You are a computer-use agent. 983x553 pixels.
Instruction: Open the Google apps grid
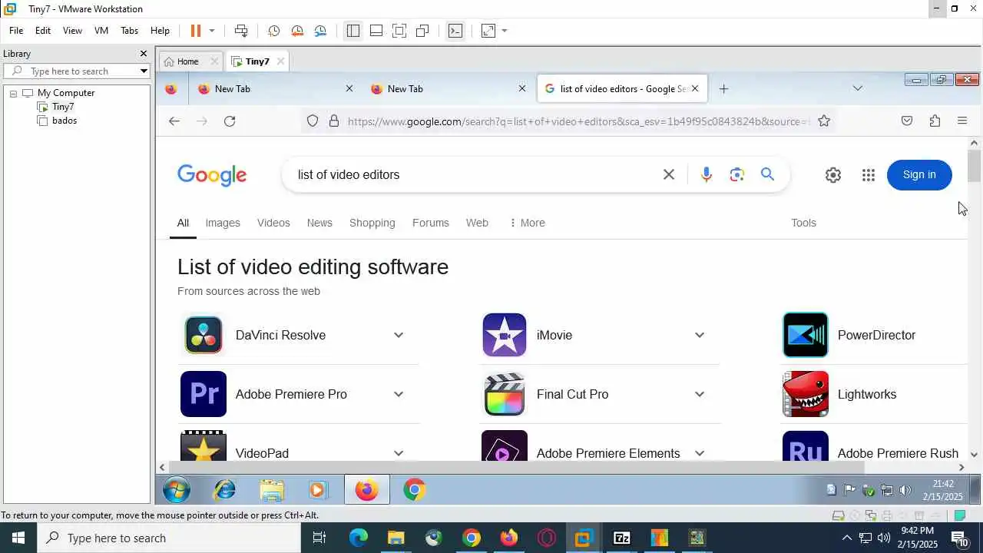(869, 175)
